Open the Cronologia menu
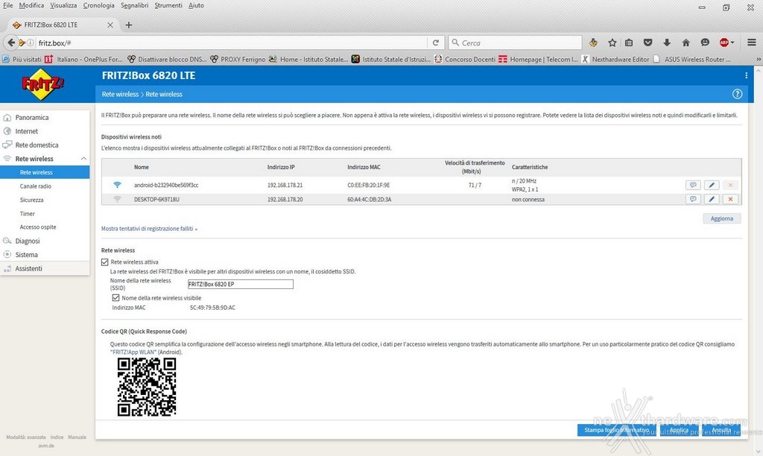The image size is (763, 456). coord(99,5)
